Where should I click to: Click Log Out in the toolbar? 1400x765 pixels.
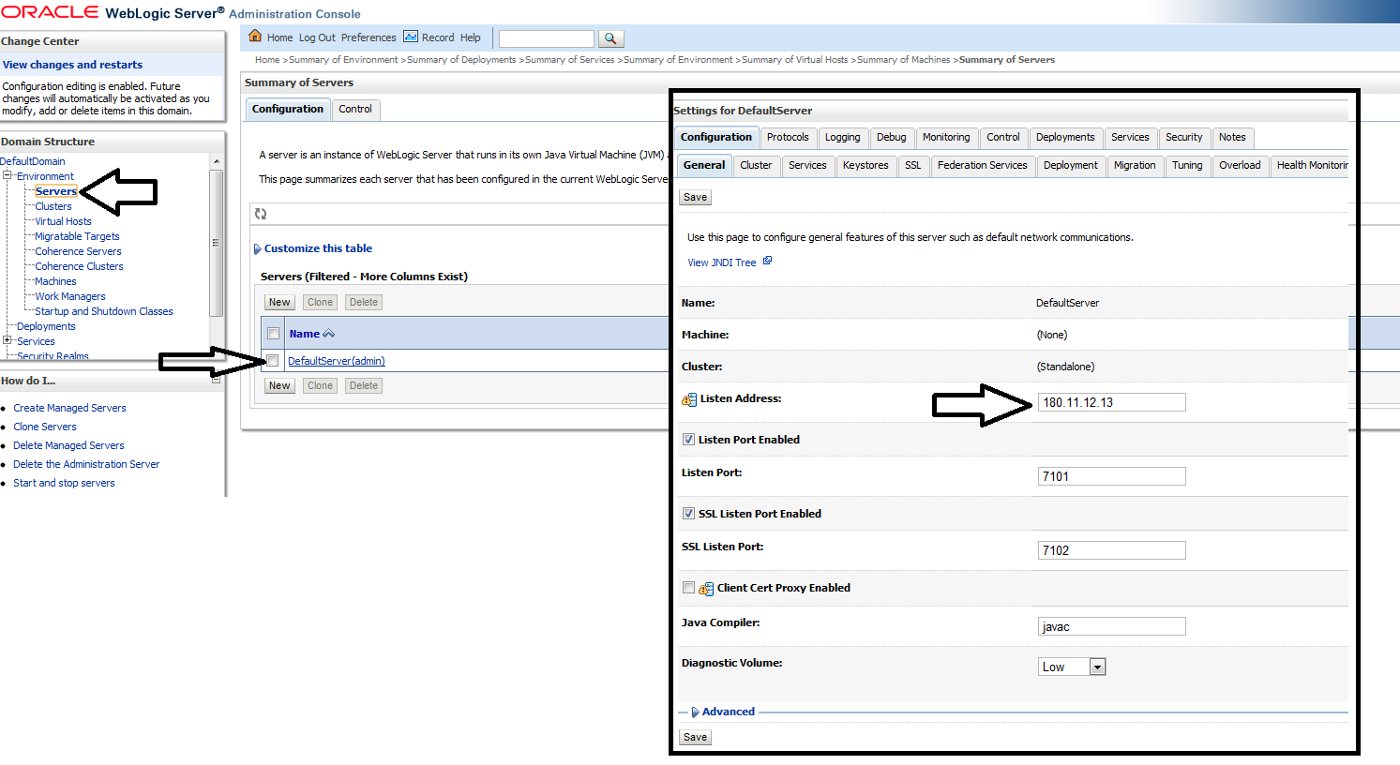pos(317,37)
